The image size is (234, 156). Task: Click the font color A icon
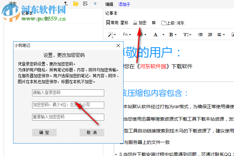coord(155,35)
